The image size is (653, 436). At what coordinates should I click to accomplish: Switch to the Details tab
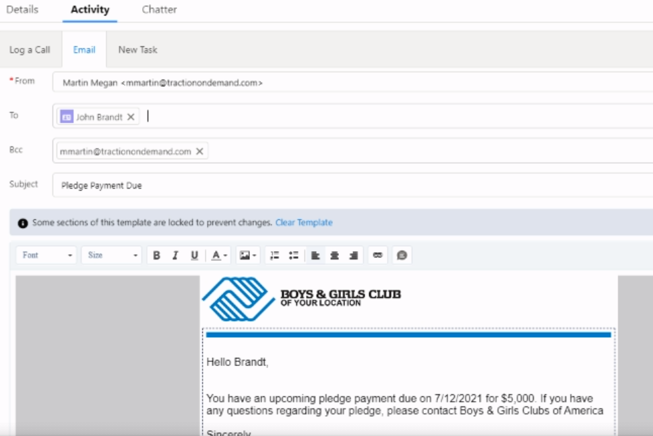tap(22, 10)
